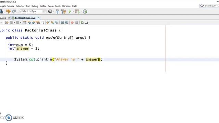The image size is (219, 123).
Task: Click the Last Edit icon in editor toolbar
Action: [7, 23]
